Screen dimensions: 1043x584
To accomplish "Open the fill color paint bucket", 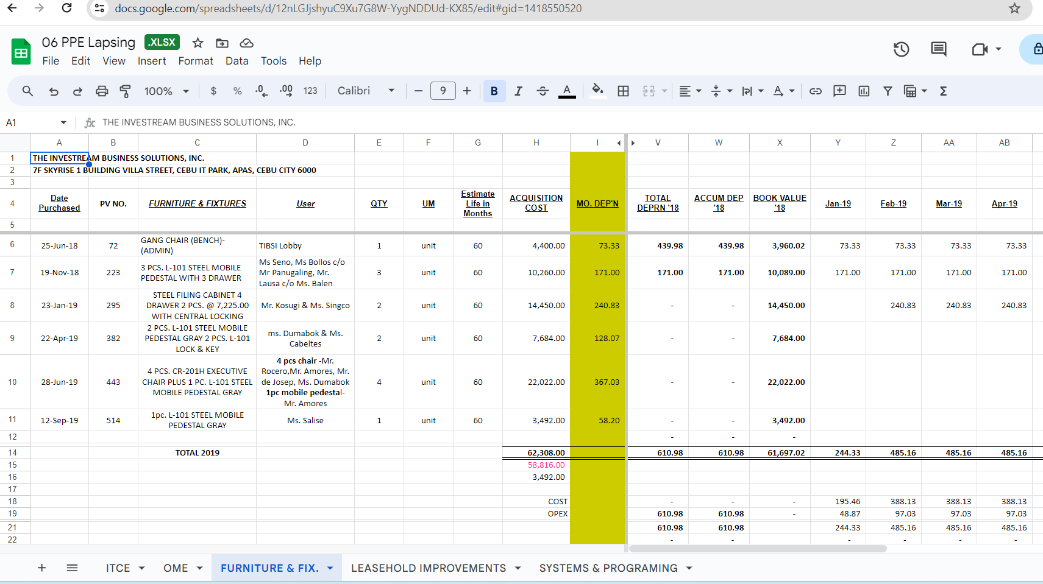I will [x=597, y=91].
